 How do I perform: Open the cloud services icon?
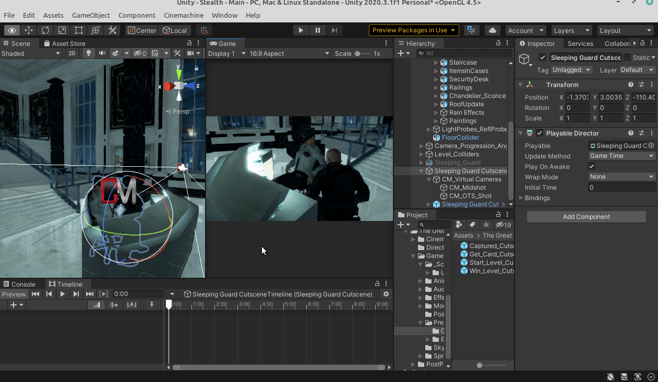[492, 30]
